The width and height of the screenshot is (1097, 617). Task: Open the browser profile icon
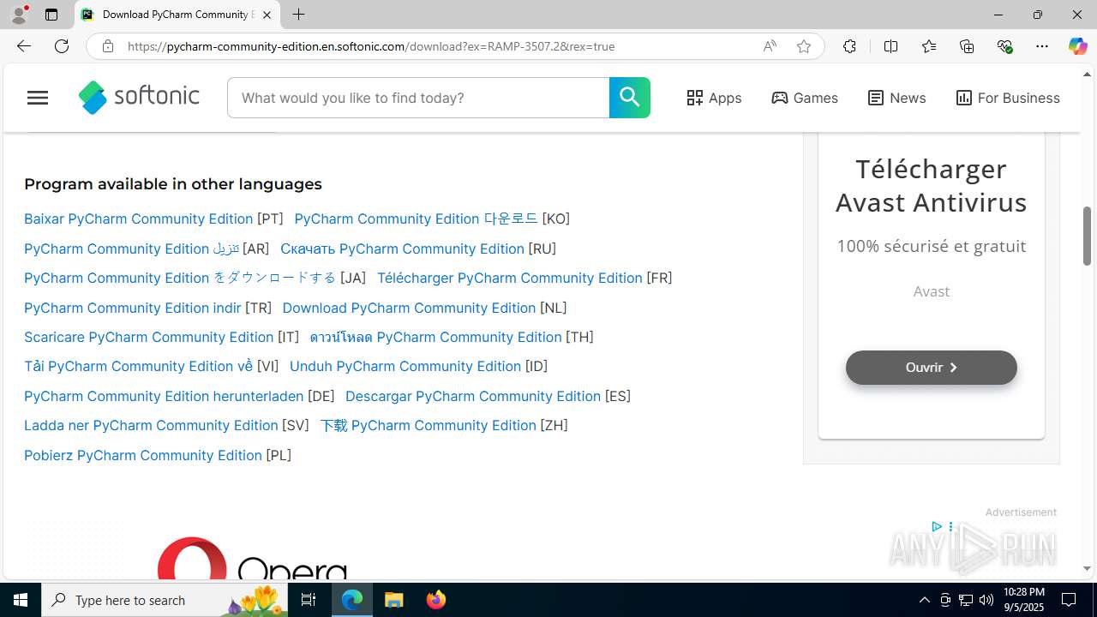coord(19,15)
